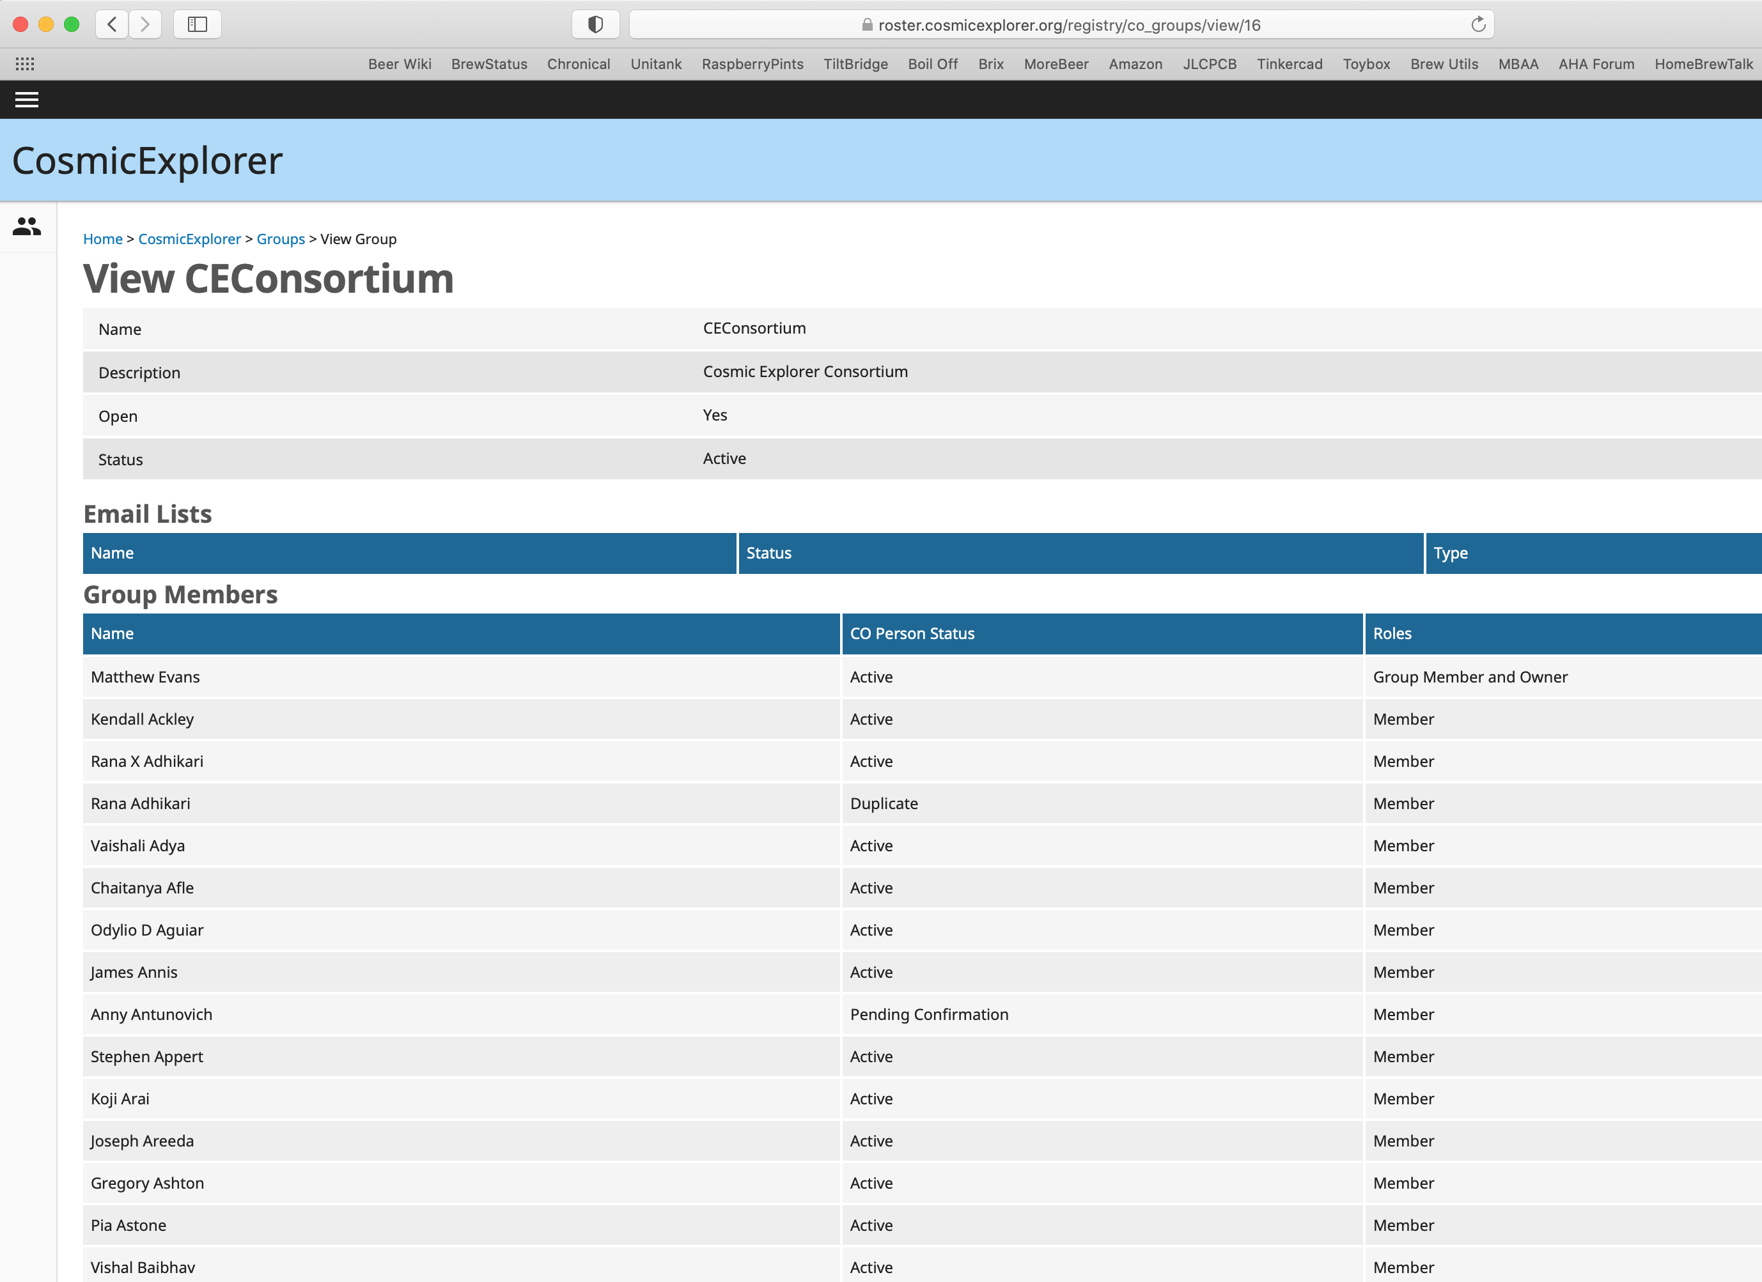Select the Odylio D Aguiar name cell
This screenshot has width=1762, height=1282.
point(462,931)
